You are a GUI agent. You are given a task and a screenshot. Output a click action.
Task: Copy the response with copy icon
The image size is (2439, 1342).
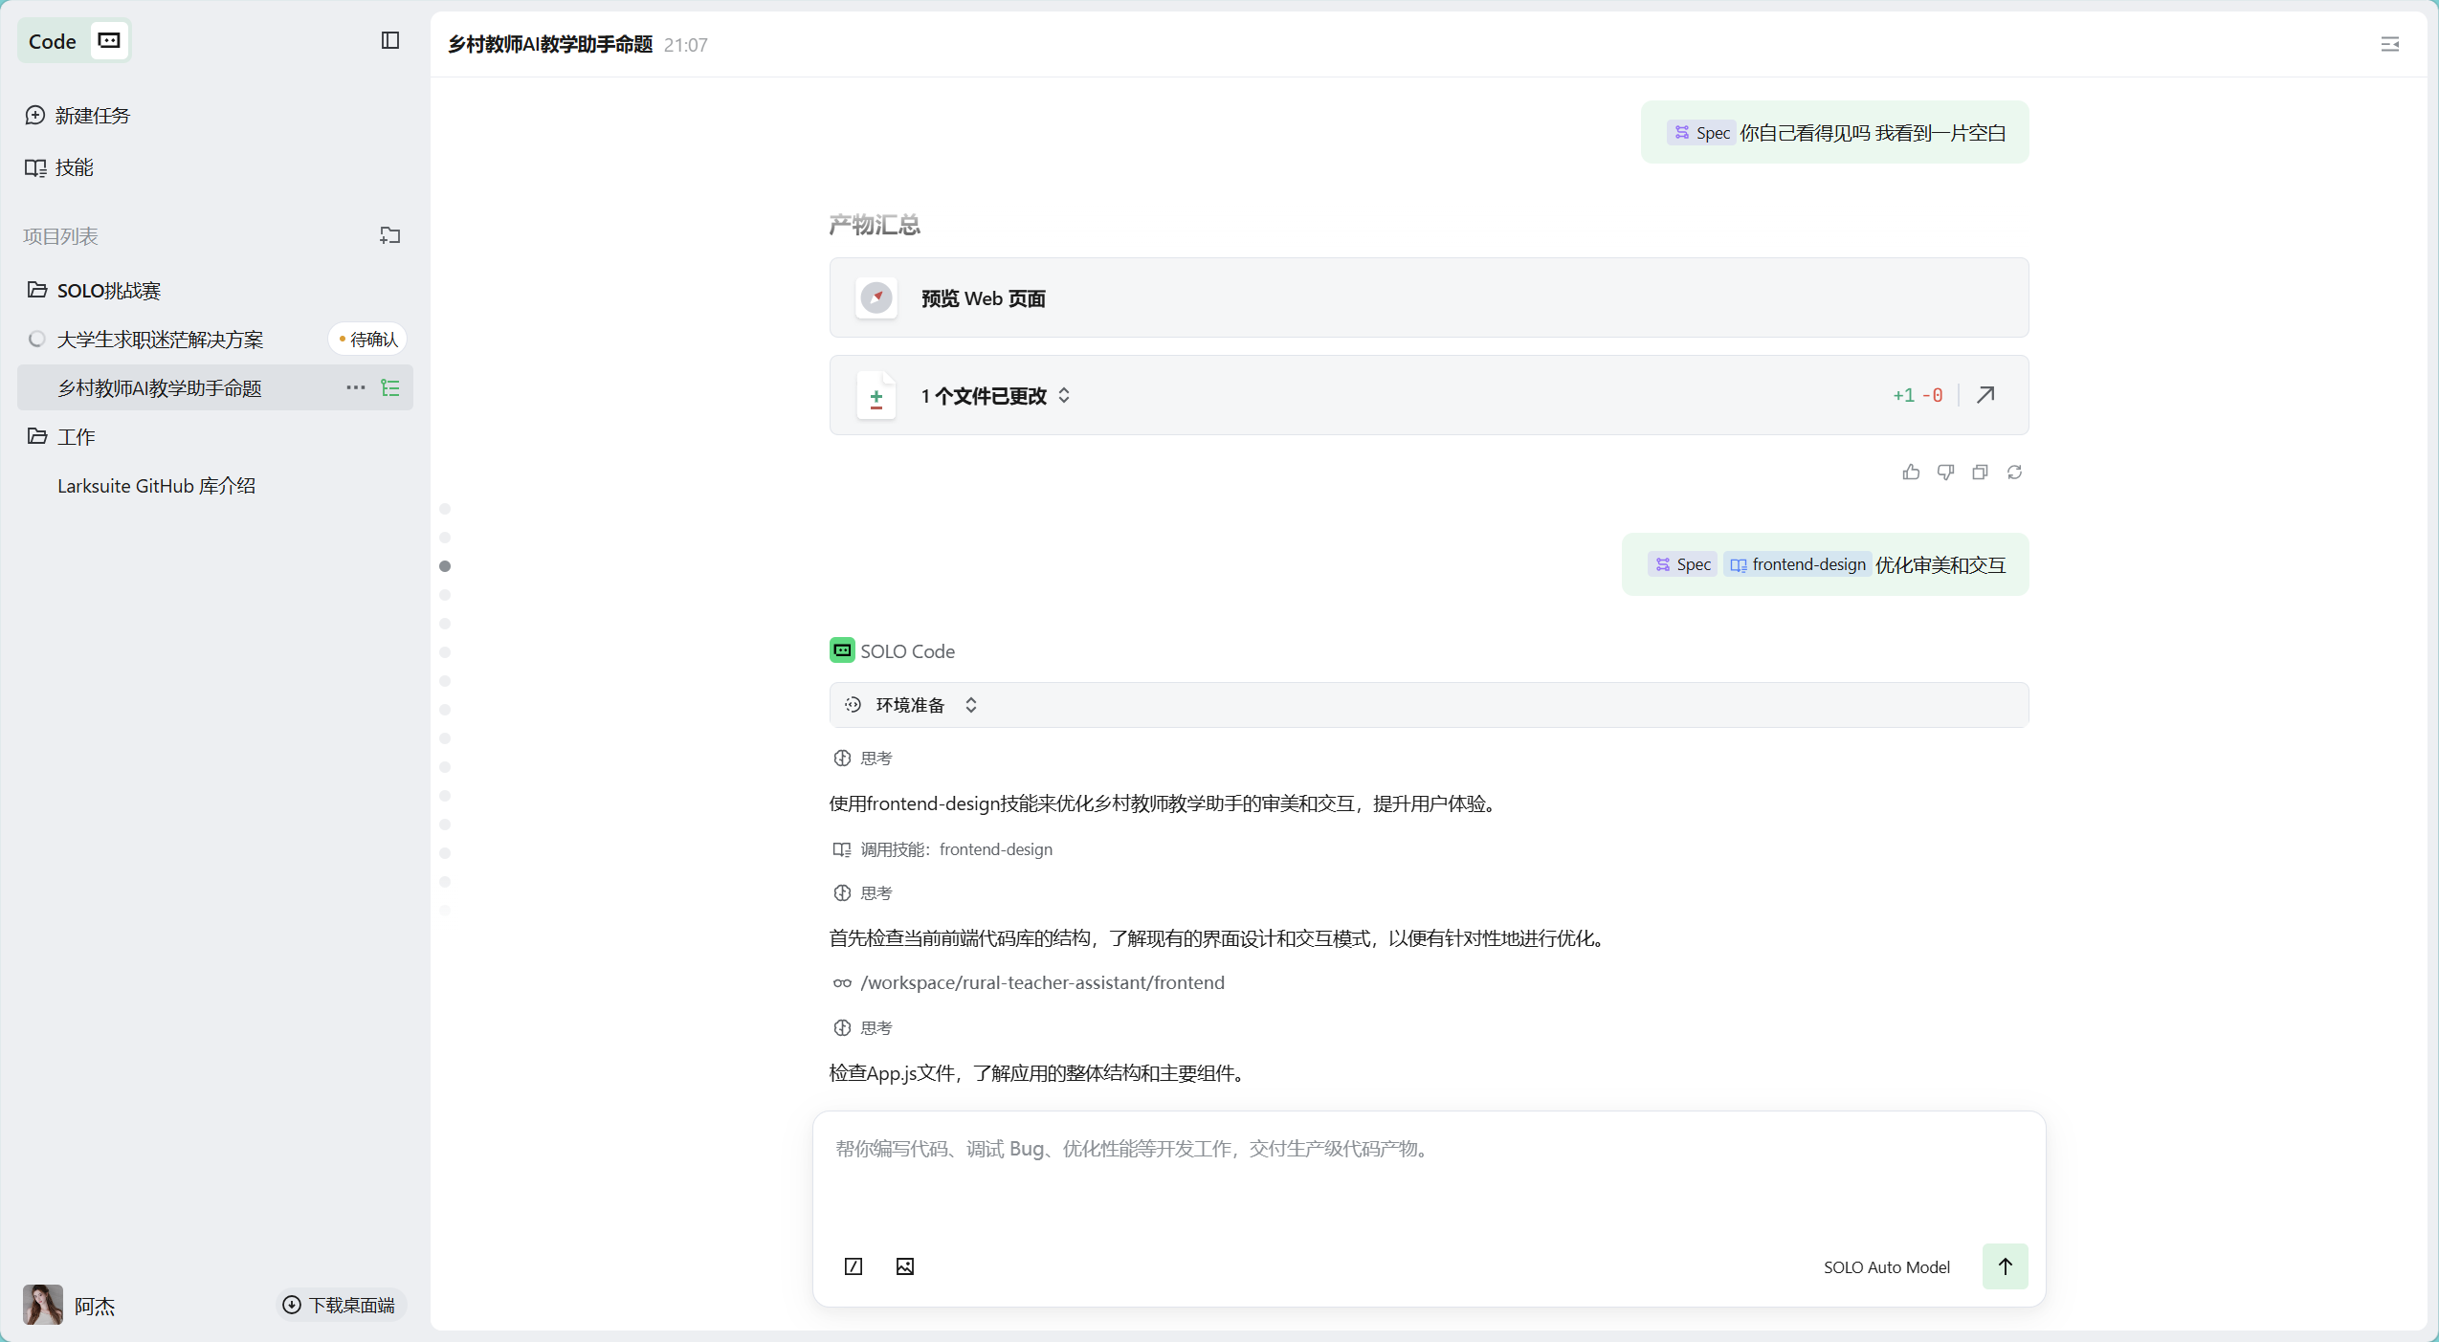click(1980, 473)
